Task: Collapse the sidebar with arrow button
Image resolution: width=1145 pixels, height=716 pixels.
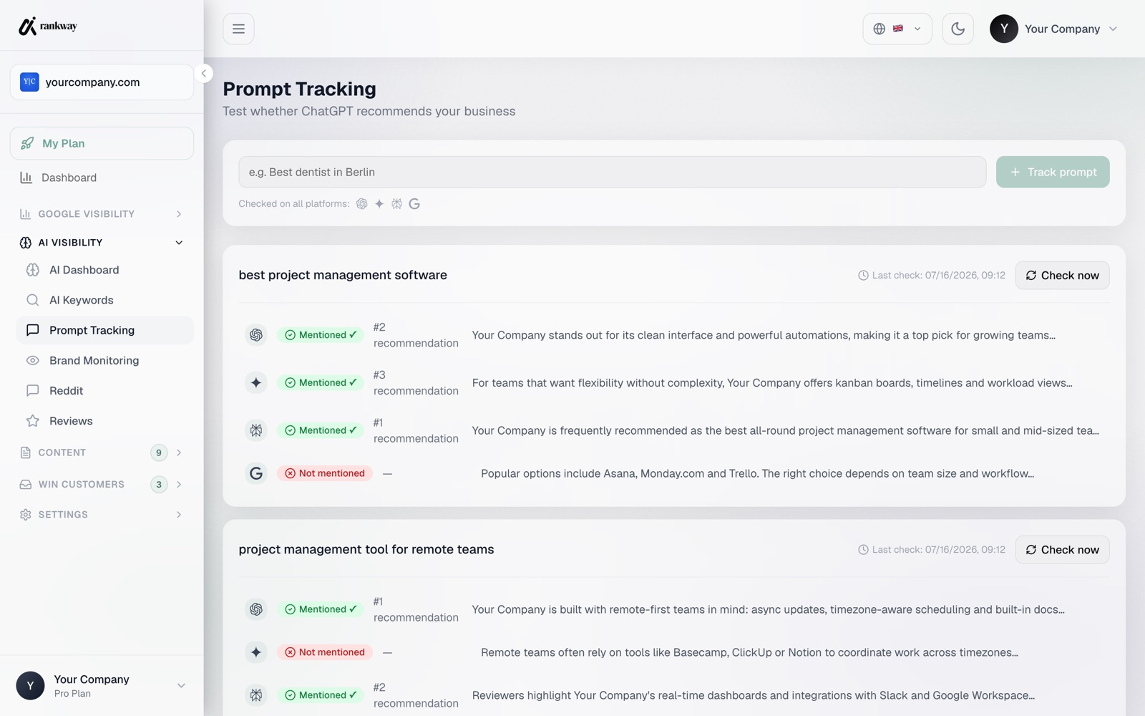Action: tap(203, 73)
